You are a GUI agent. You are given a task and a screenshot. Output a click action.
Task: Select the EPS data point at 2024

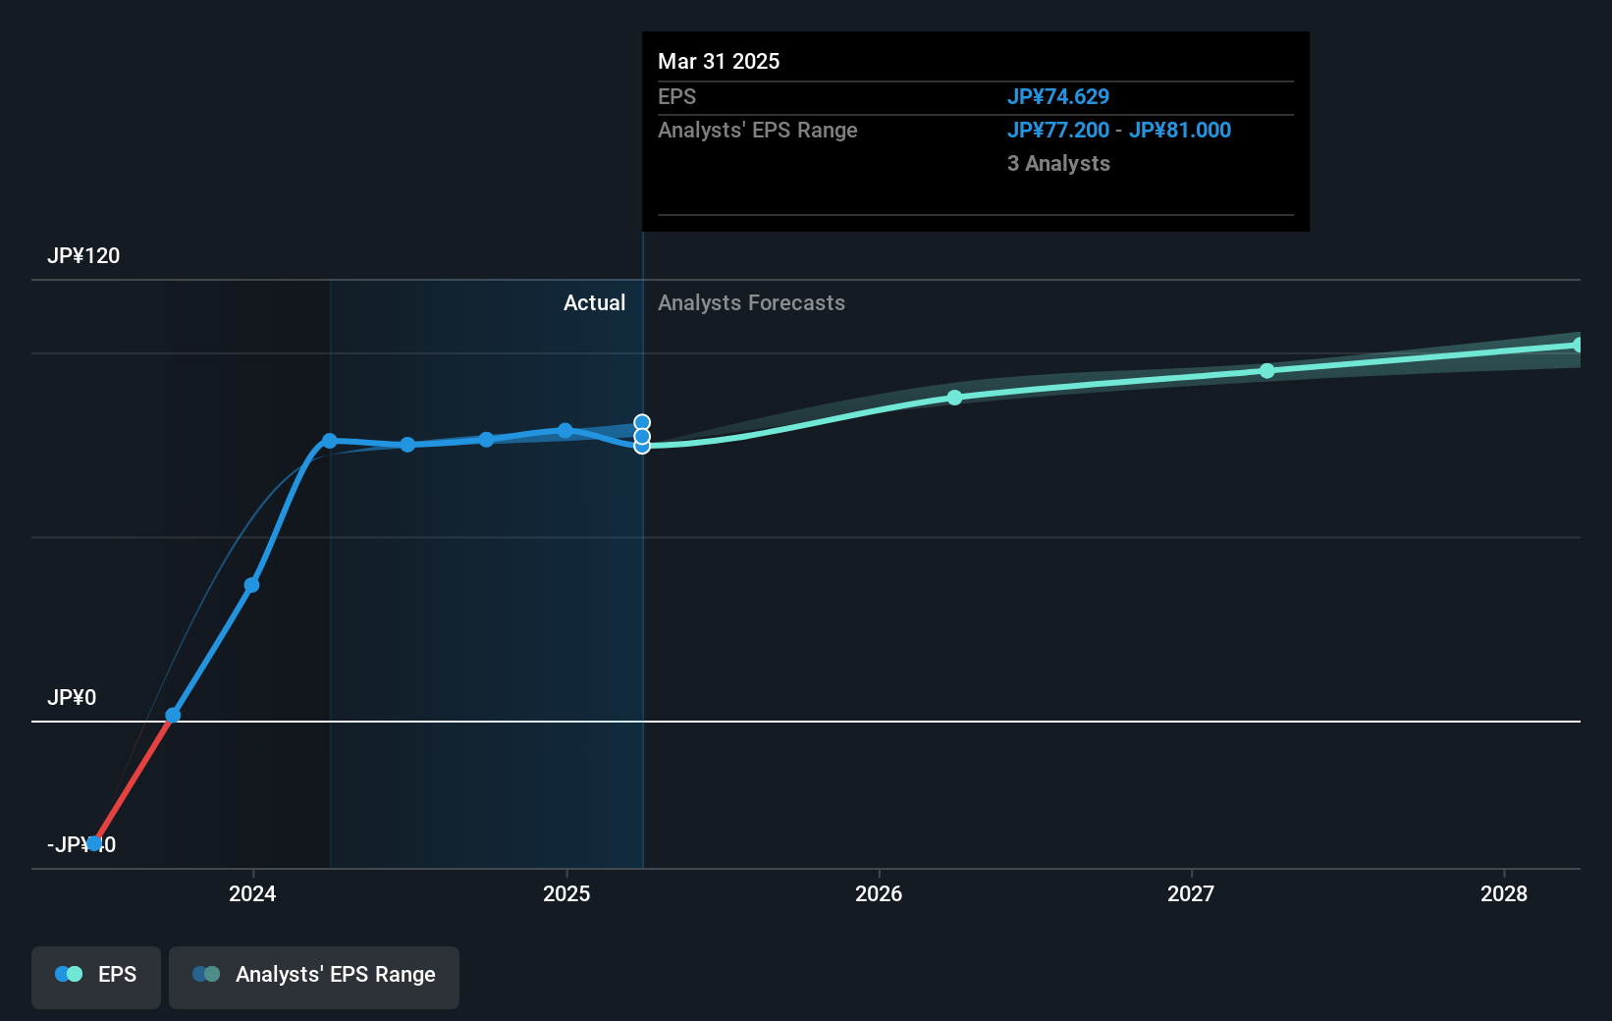click(x=251, y=585)
